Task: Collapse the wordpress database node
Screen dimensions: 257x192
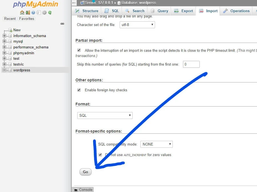Action: tap(4, 70)
